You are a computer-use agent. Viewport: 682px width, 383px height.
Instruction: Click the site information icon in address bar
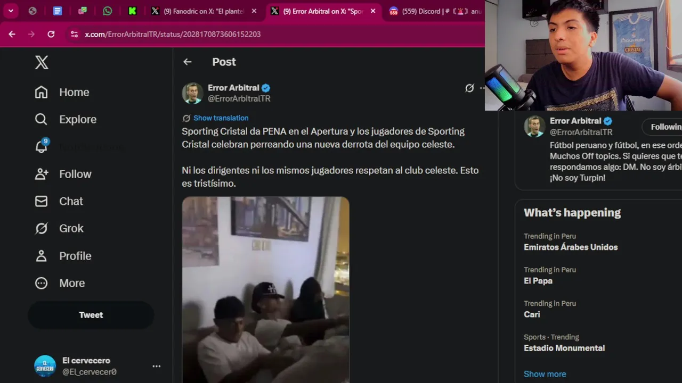[74, 34]
